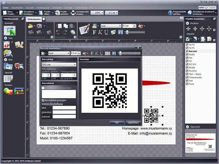Viewport: 219px width, 164px height.
Task: Toggle bold F in the Objekteigenschaften toolbar
Action: point(94,32)
